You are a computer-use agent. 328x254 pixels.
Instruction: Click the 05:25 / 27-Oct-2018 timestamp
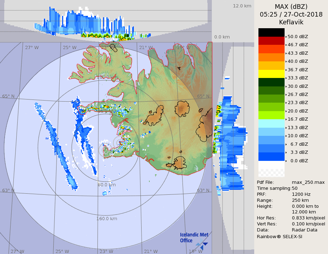point(291,14)
